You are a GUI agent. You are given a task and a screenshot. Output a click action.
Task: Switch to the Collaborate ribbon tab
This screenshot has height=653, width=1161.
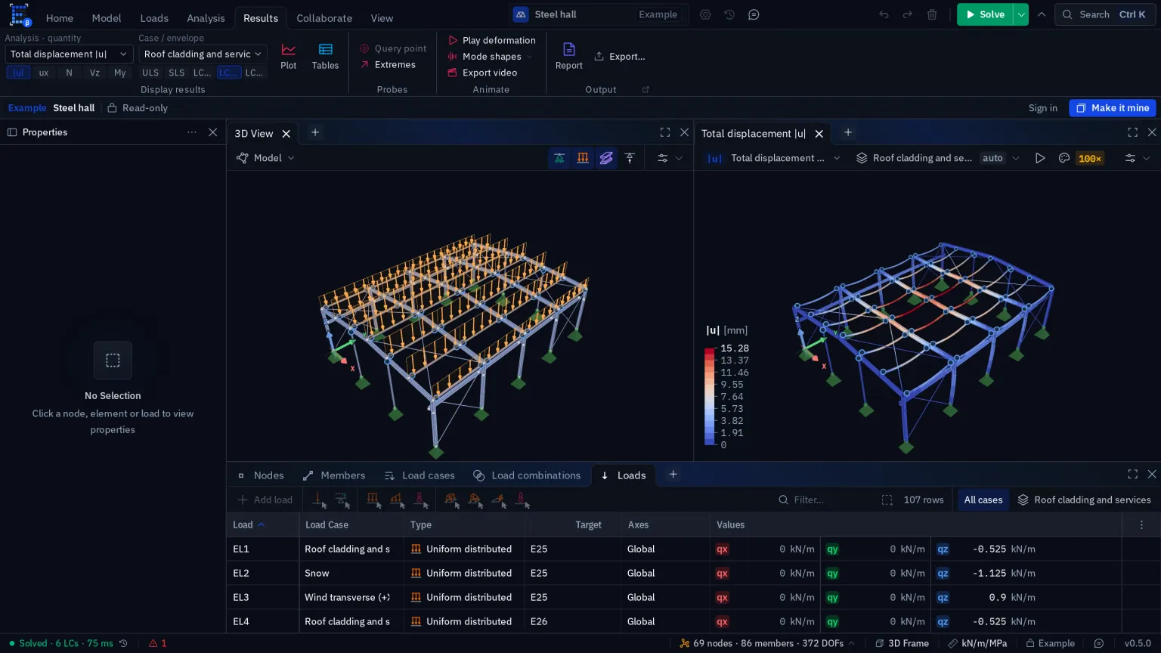[x=324, y=18]
